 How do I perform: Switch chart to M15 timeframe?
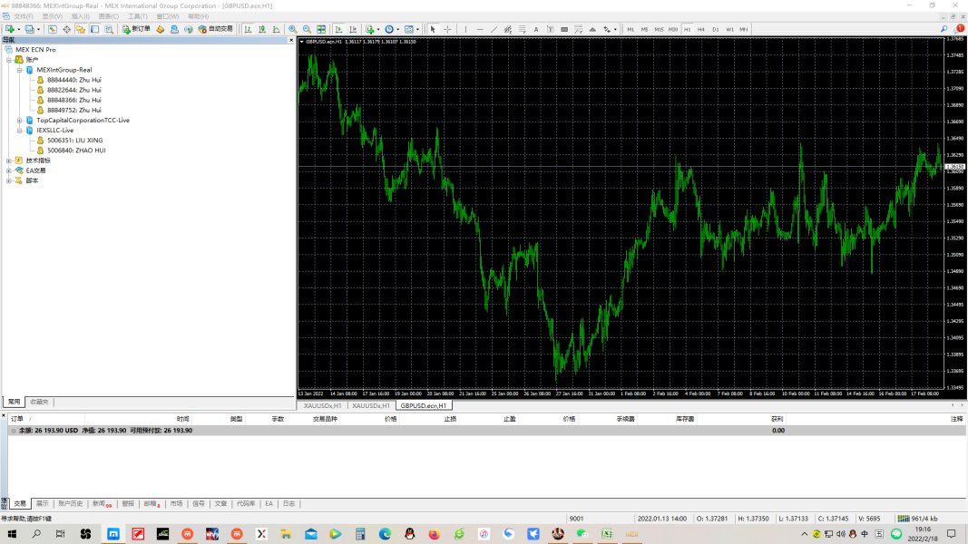(x=659, y=29)
